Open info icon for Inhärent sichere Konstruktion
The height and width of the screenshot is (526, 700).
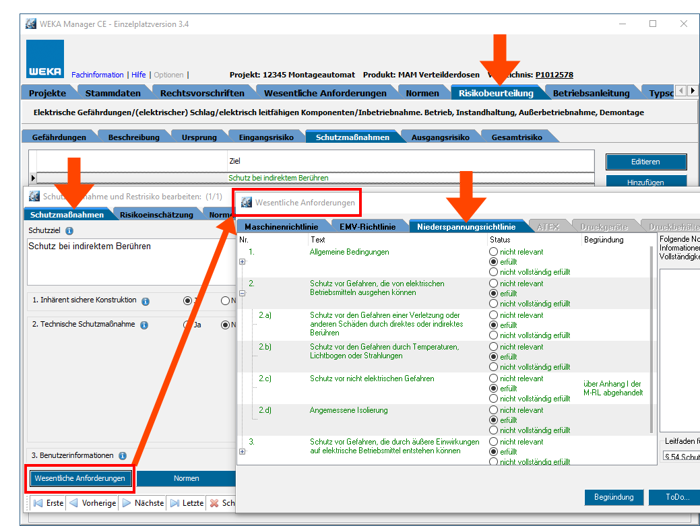pyautogui.click(x=146, y=301)
